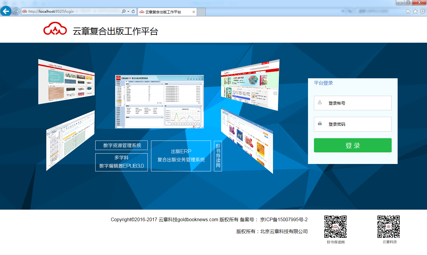Click 版权所有：北京云章科技有限公司 text
Screen dimensions: 427x255
(x=272, y=232)
